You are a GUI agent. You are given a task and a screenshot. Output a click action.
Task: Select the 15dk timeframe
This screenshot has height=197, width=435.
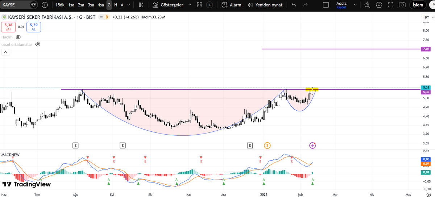[60, 5]
